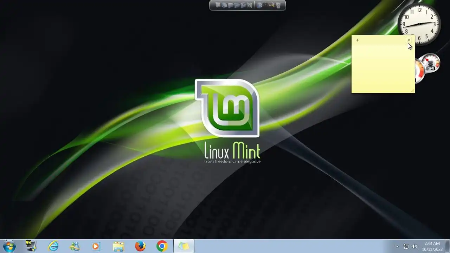Open Internet Explorer from the taskbar
Viewport: 450px width, 253px height.
pos(53,246)
